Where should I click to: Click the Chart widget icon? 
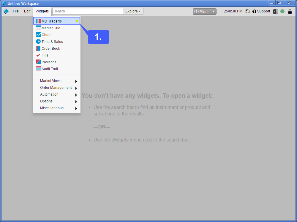point(38,35)
